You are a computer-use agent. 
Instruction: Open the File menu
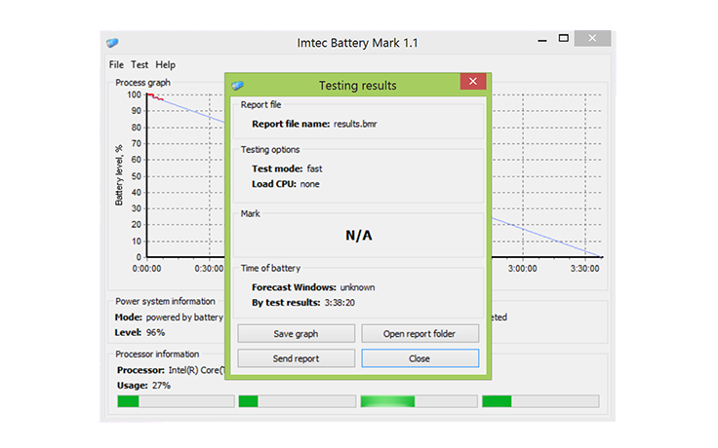tap(116, 65)
